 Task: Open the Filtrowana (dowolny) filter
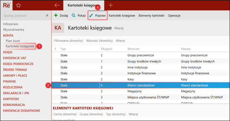click(x=68, y=41)
